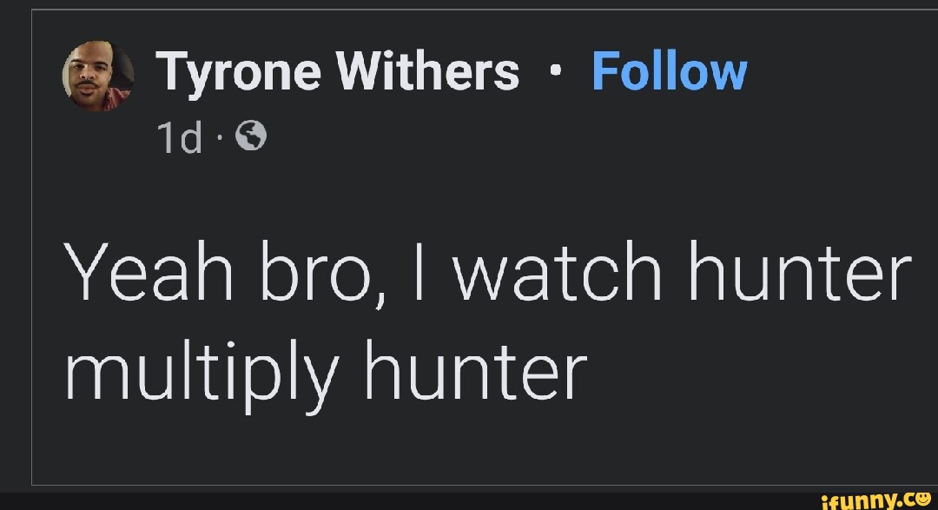Click the globe audience privacy icon
The width and height of the screenshot is (938, 510).
click(252, 136)
